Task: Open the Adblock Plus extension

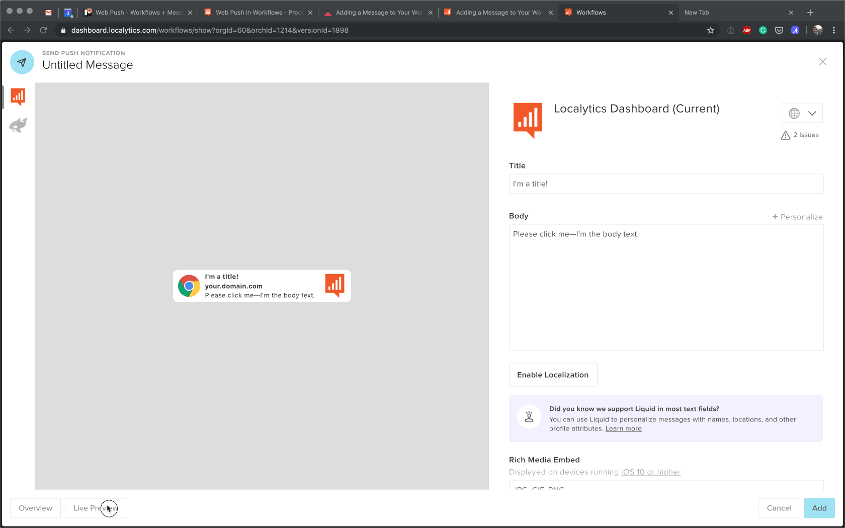Action: click(747, 30)
